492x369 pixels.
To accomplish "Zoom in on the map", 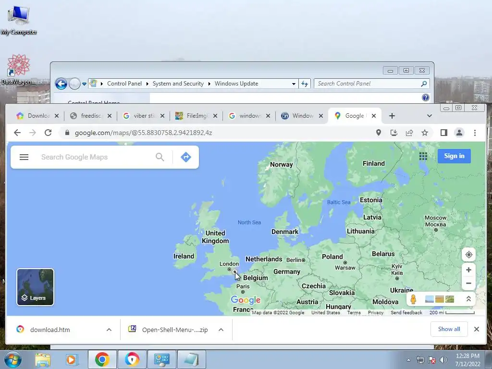I will click(x=468, y=270).
